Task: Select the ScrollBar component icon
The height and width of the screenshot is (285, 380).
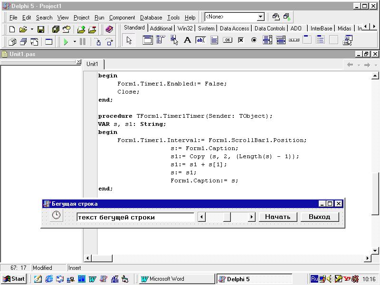Action: 294,40
